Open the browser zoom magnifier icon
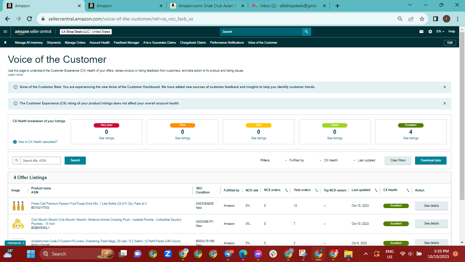This screenshot has height=262, width=465. [400, 19]
